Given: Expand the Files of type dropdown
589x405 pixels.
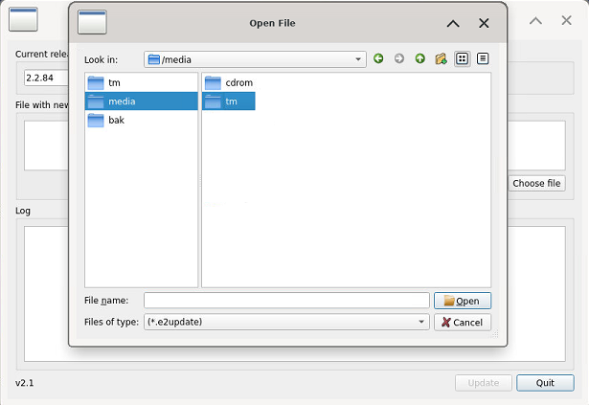Looking at the screenshot, I should click(x=422, y=323).
